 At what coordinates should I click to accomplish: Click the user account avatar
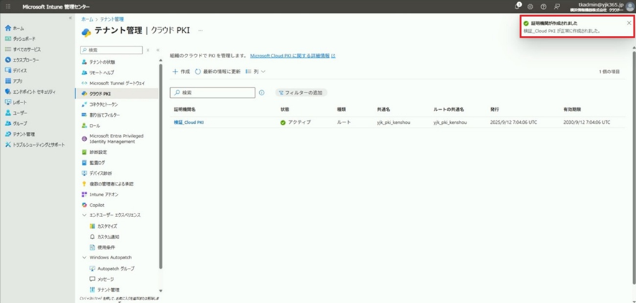click(629, 6)
